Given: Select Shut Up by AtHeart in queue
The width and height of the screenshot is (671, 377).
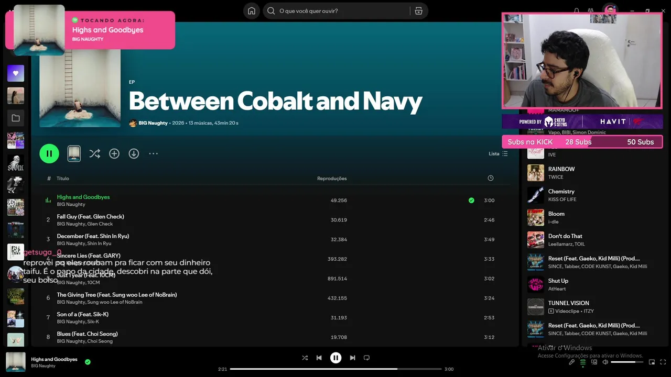Looking at the screenshot, I should pos(558,281).
